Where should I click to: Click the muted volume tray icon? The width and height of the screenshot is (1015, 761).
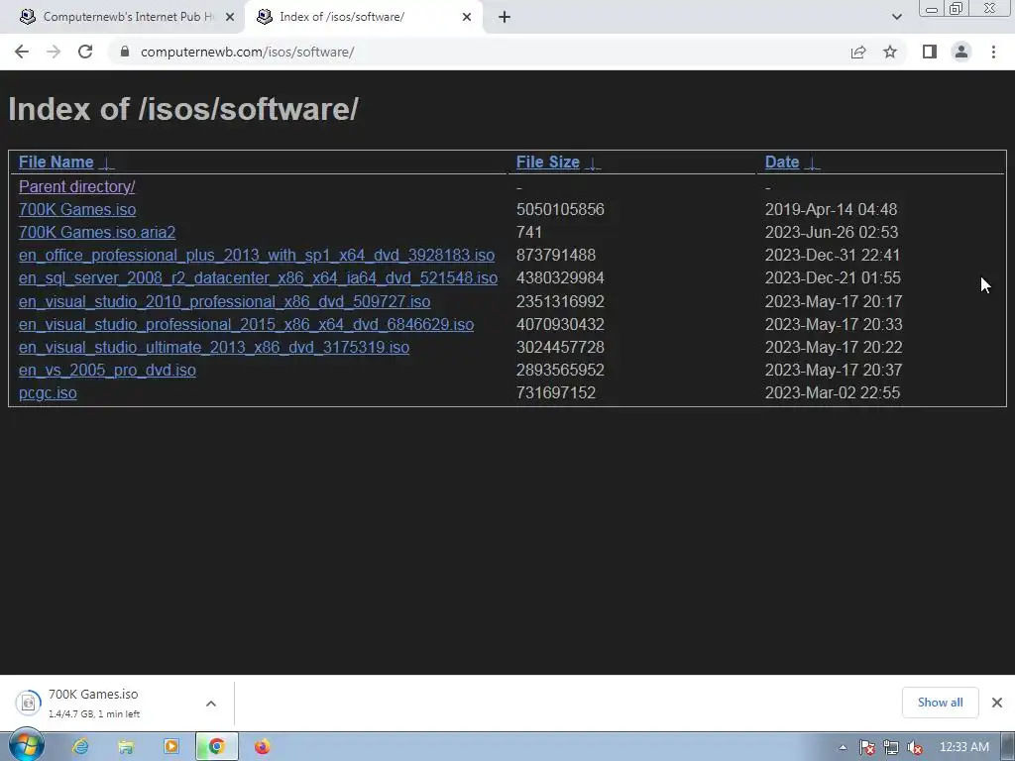915,748
